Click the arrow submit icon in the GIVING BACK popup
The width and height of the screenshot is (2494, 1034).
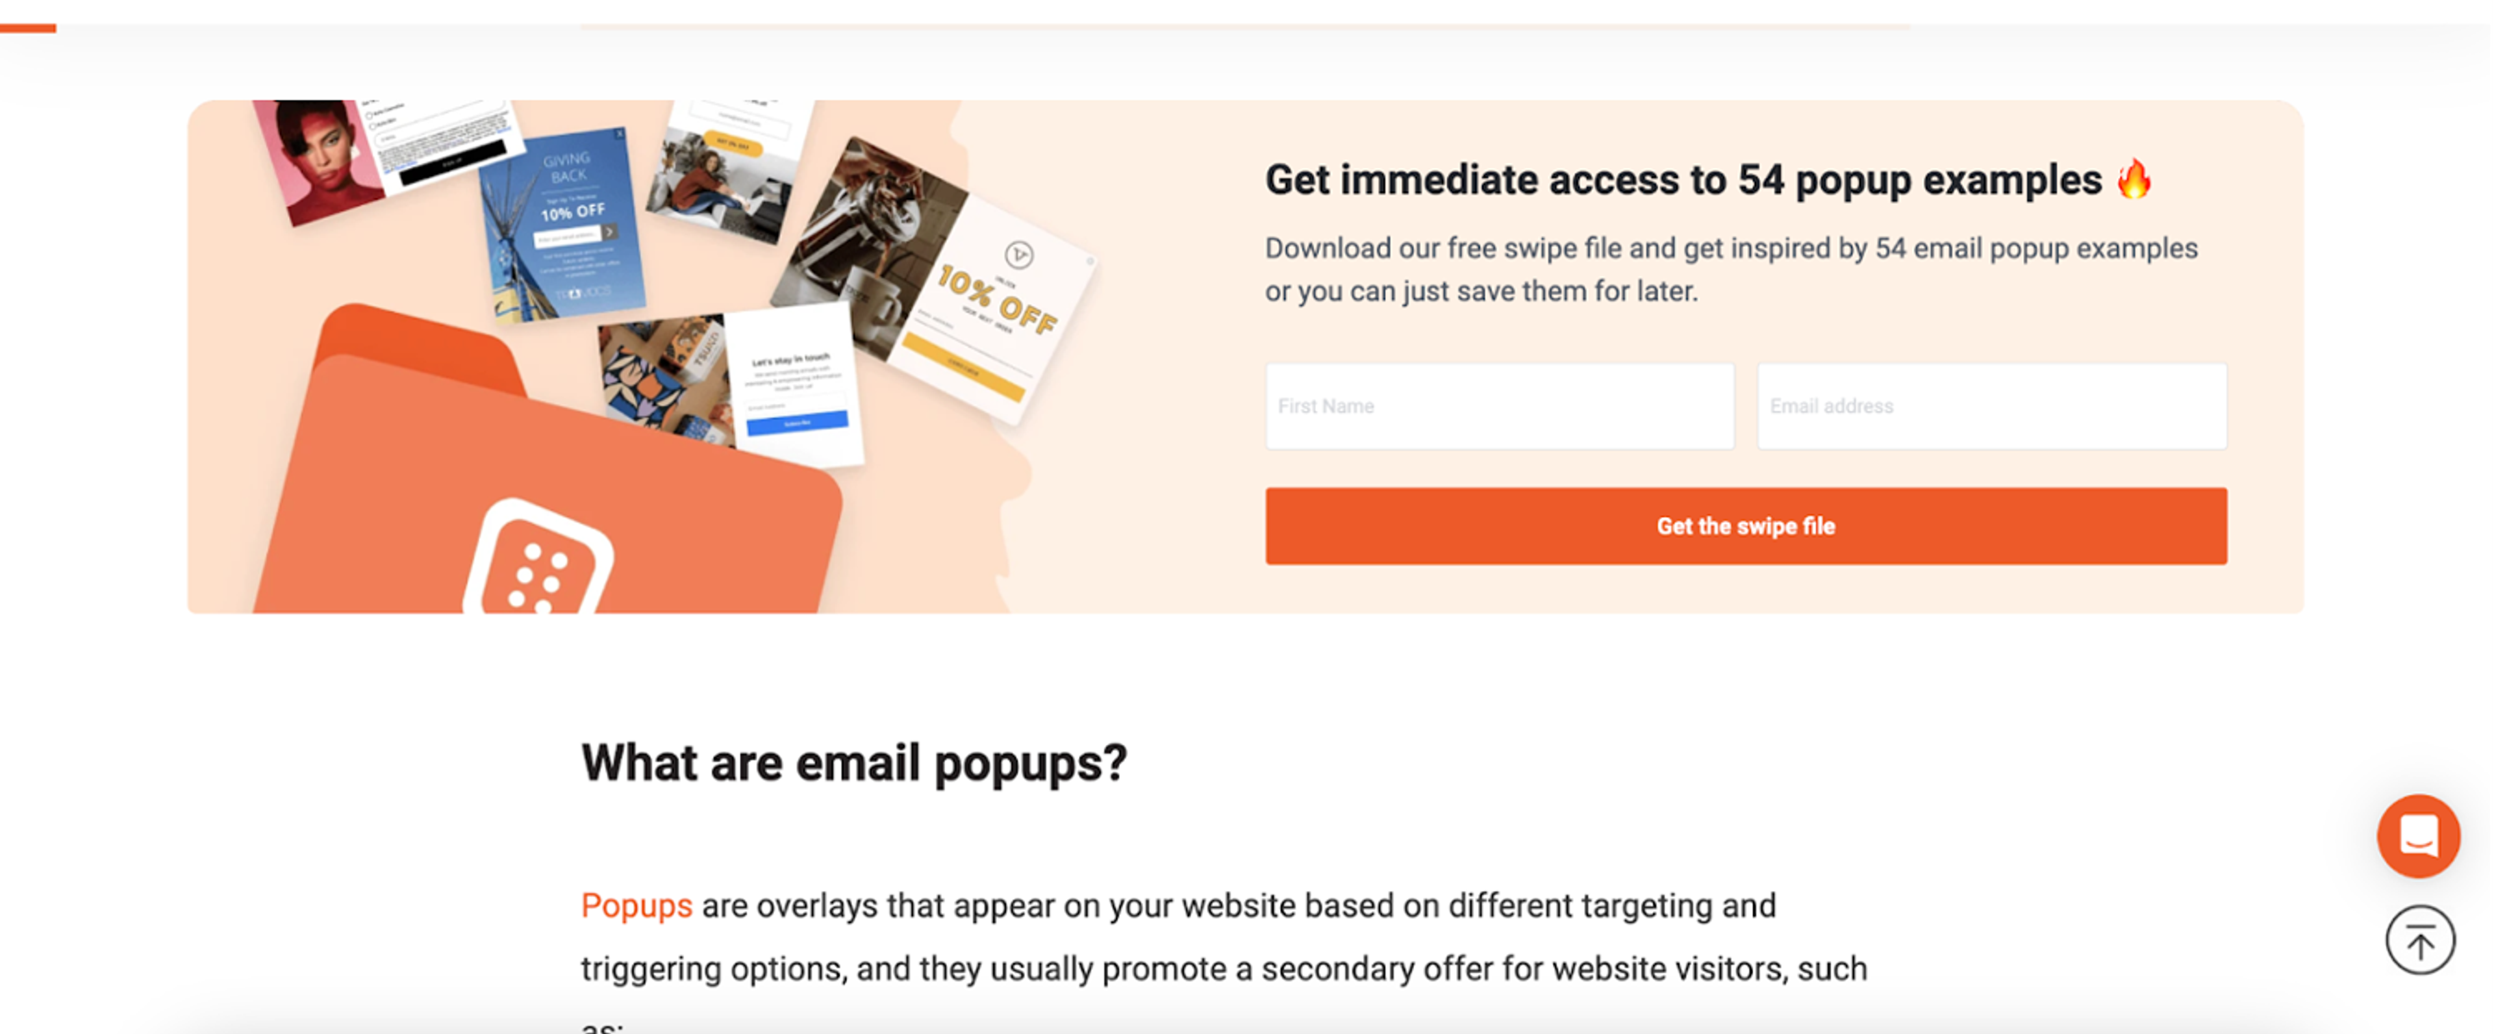(610, 233)
